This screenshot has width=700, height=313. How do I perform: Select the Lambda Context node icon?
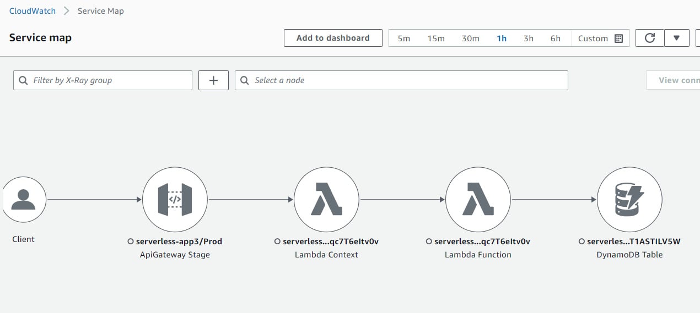click(326, 200)
